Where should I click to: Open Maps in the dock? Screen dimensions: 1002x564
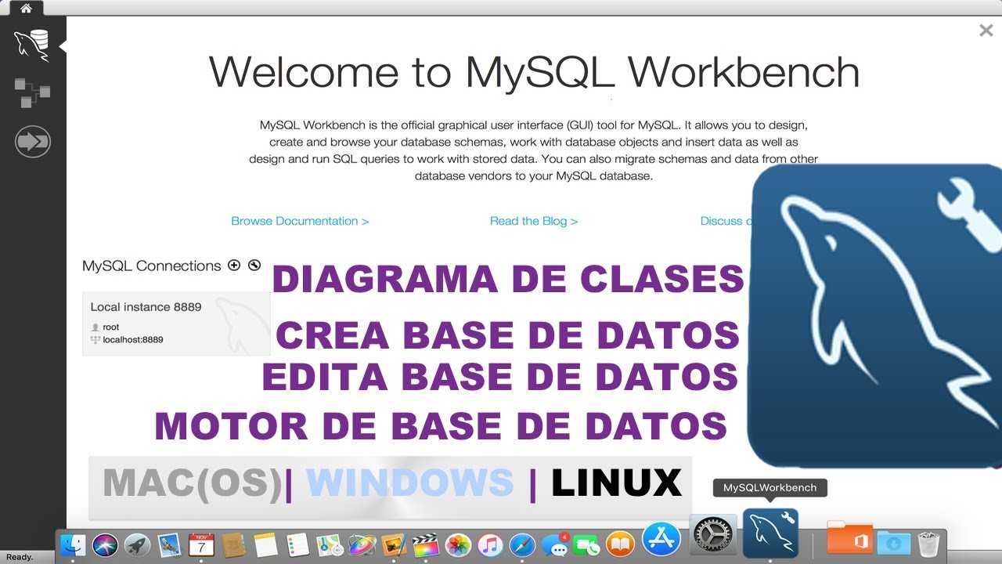coord(330,545)
